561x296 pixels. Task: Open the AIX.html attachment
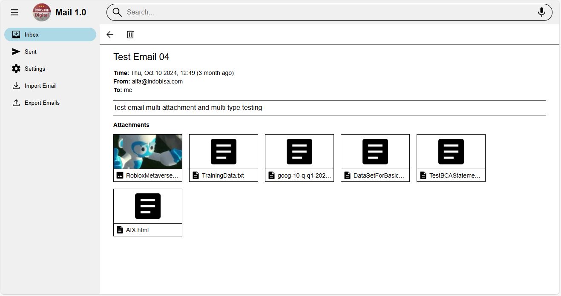coord(137,230)
